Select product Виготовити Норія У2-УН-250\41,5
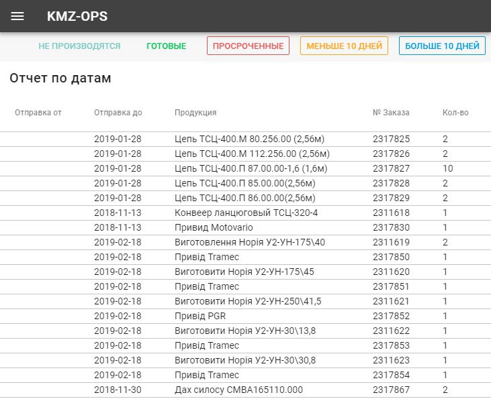 248,301
